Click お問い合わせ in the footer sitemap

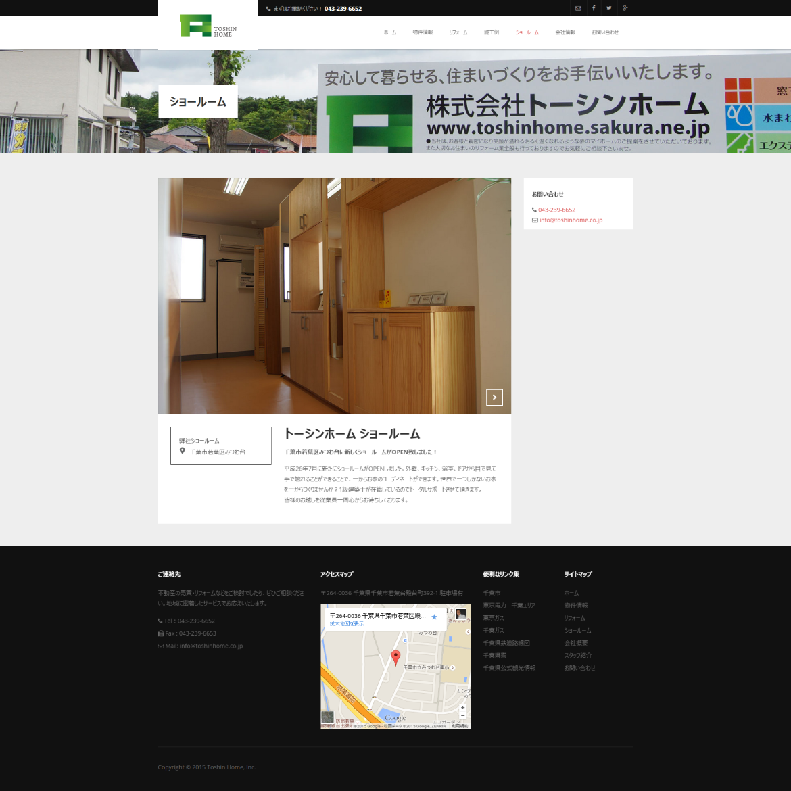point(580,668)
